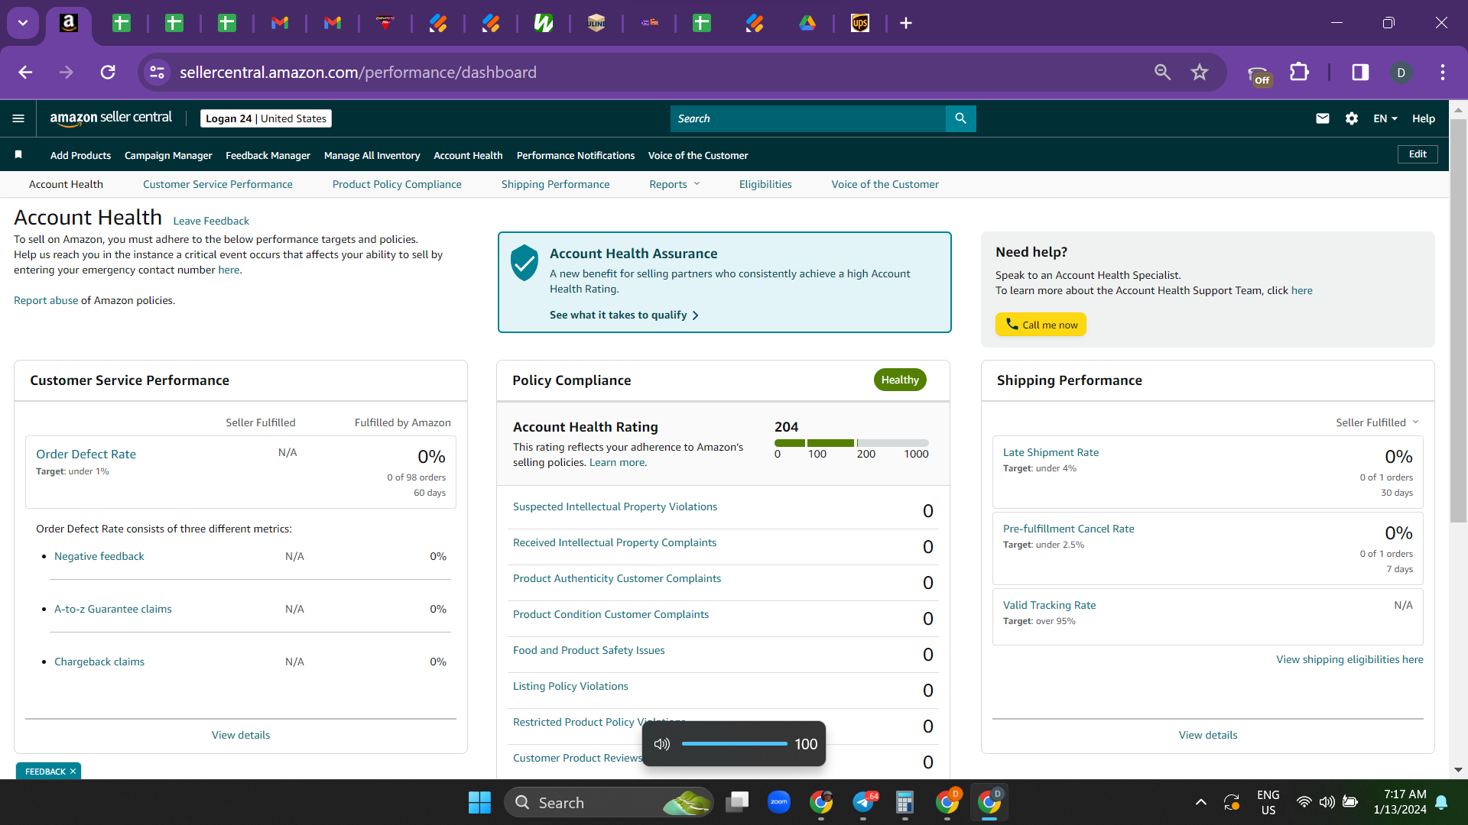Click the page vertical scrollbar

click(x=1458, y=321)
